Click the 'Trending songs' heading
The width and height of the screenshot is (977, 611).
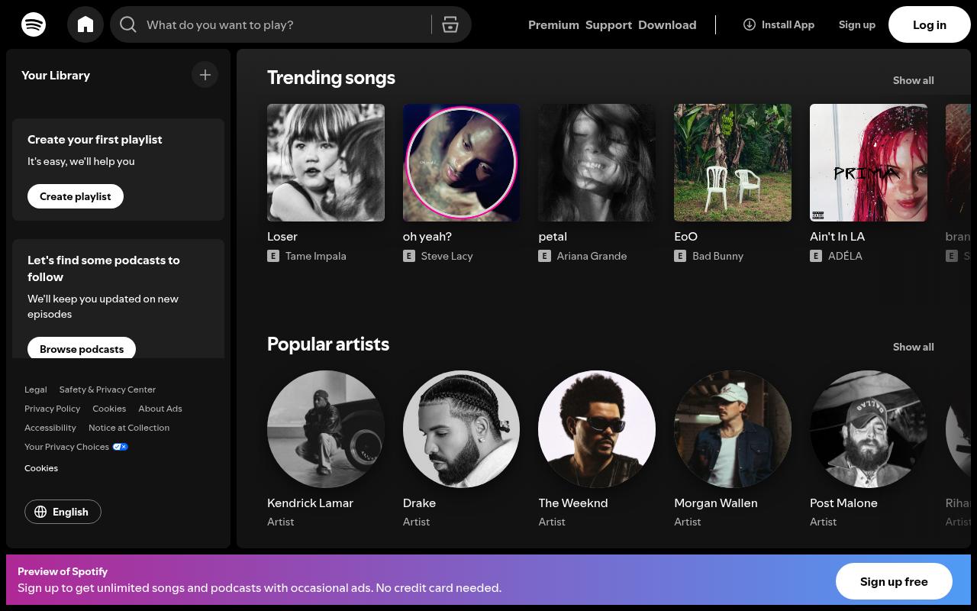coord(331,77)
